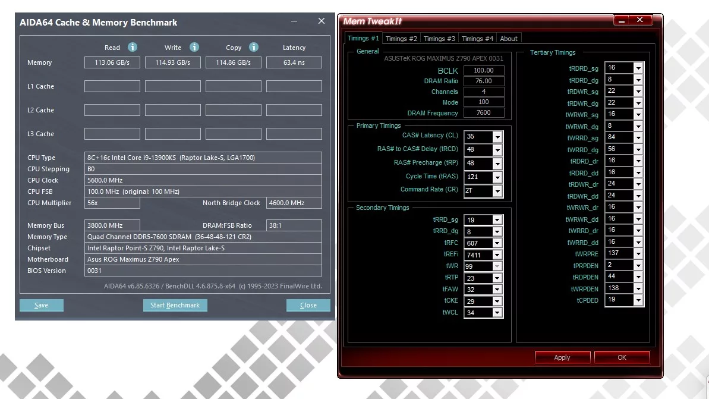Click the L3 Cache Latency field
709x399 pixels.
(x=294, y=133)
